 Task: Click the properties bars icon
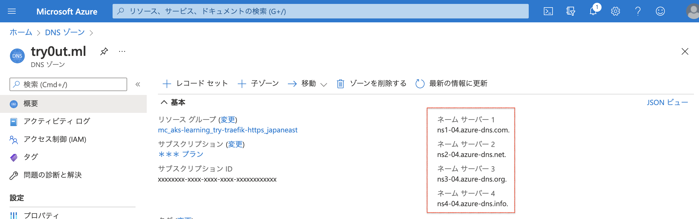[13, 216]
